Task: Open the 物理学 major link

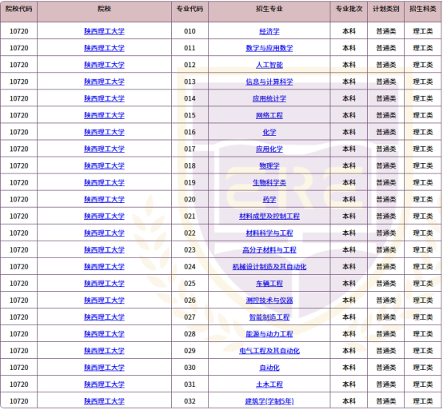Action: tap(269, 165)
